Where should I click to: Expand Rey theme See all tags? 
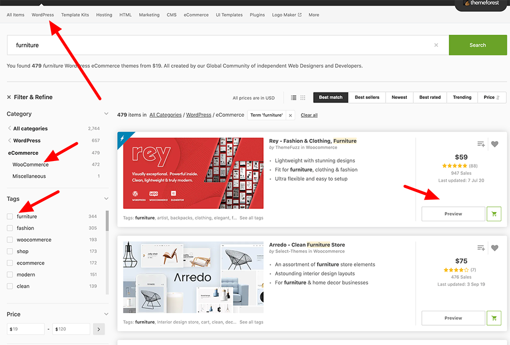(x=251, y=218)
